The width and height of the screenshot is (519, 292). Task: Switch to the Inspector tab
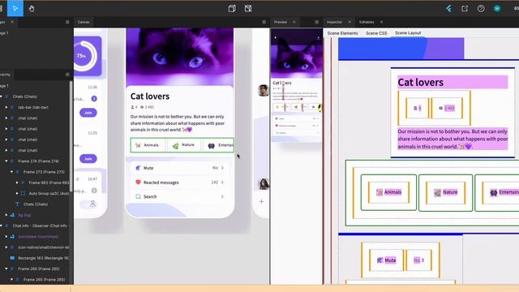[x=334, y=22]
